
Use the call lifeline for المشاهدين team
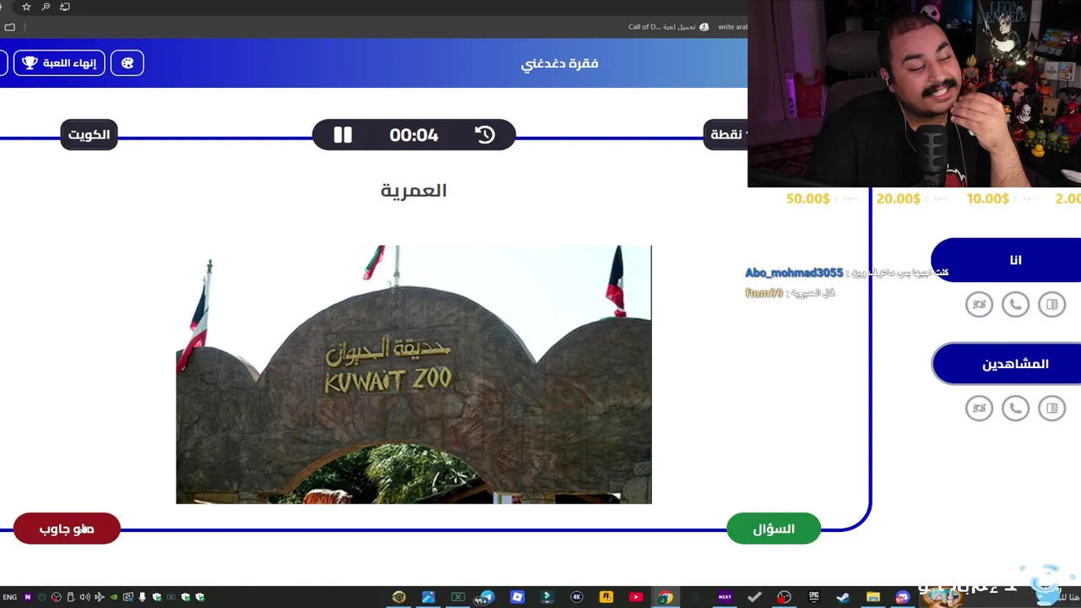tap(1015, 408)
